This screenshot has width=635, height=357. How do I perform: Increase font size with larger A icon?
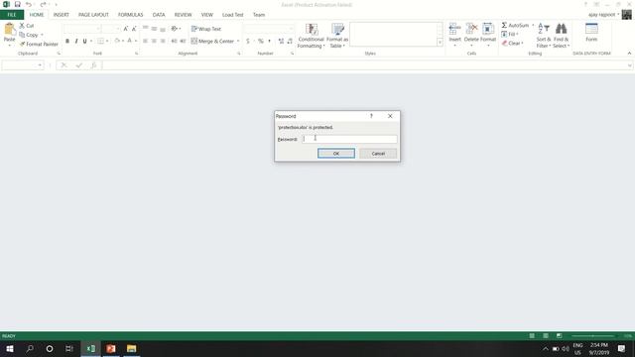[126, 29]
